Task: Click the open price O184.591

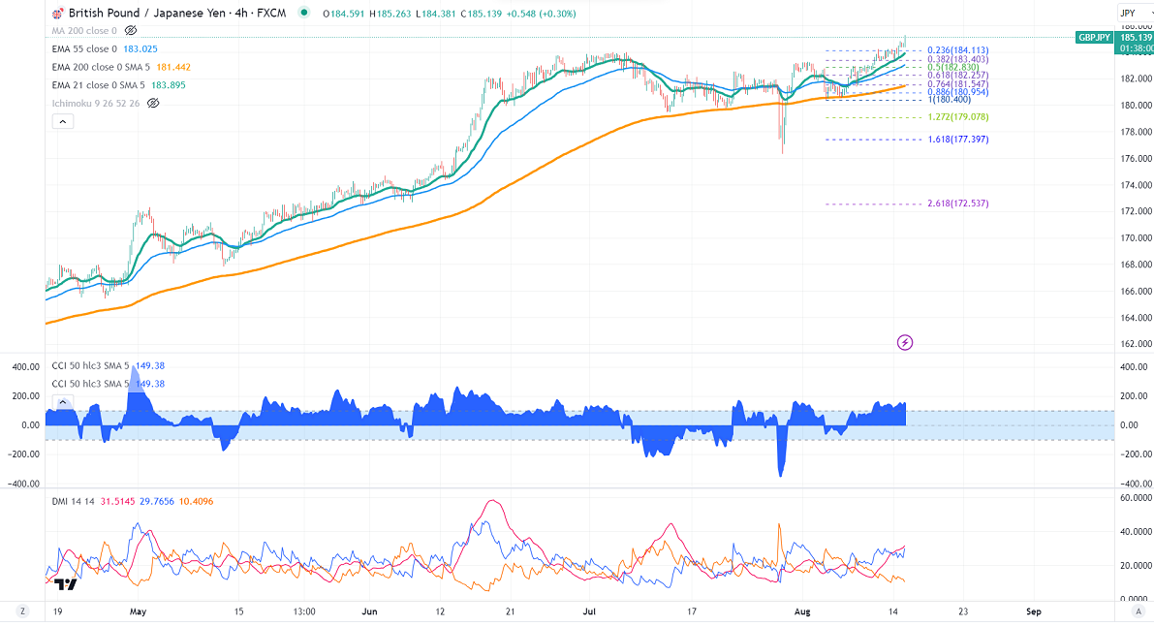Action: pos(344,14)
